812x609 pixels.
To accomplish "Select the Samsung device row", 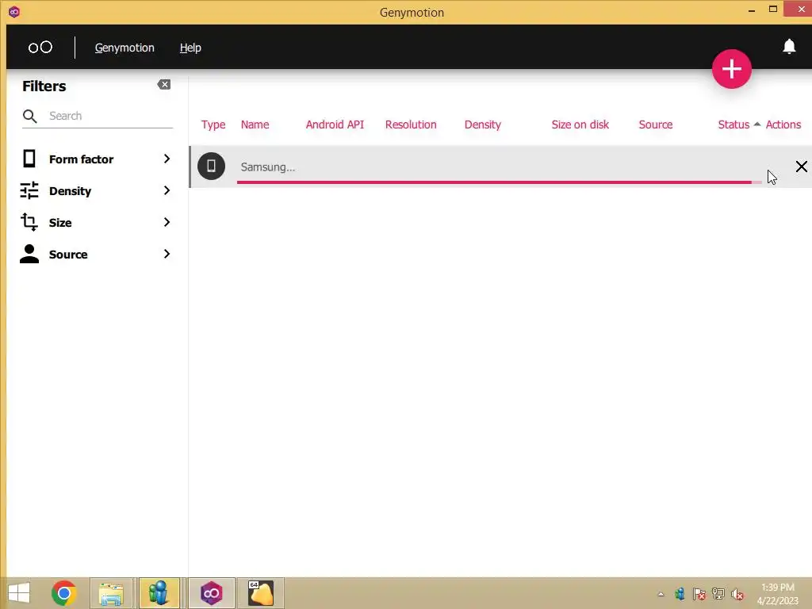I will [500, 167].
